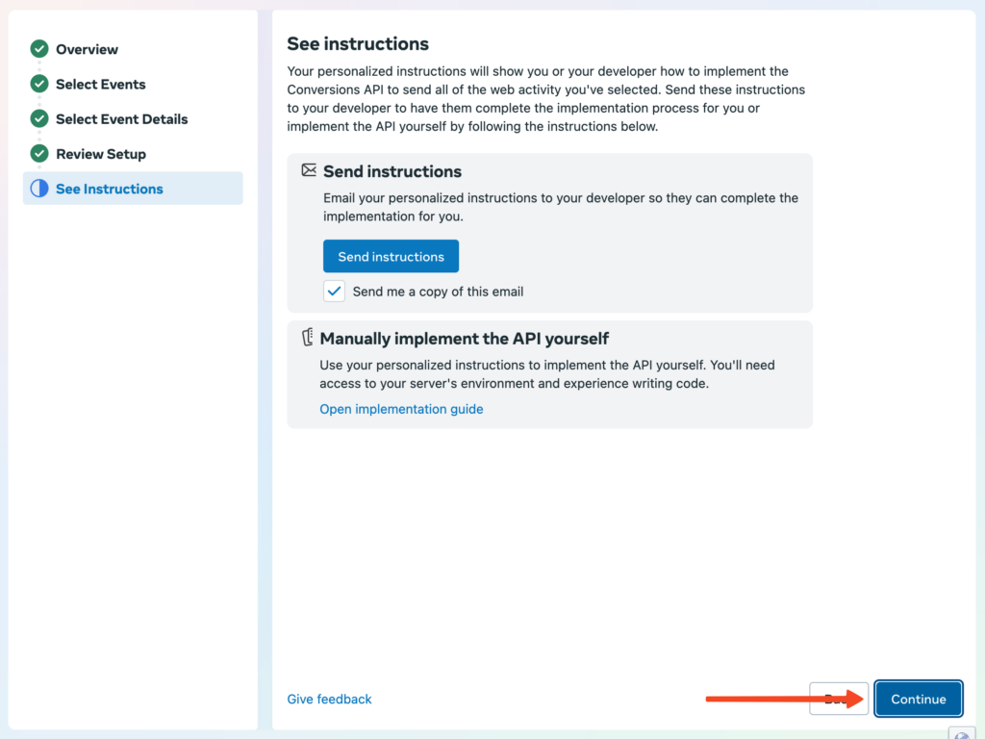Click the checkmark icon next to Select Events
This screenshot has height=739, width=985.
pyautogui.click(x=38, y=84)
